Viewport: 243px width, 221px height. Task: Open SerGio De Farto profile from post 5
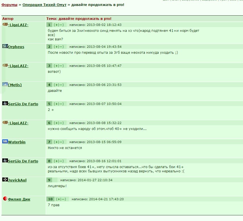click(23, 104)
